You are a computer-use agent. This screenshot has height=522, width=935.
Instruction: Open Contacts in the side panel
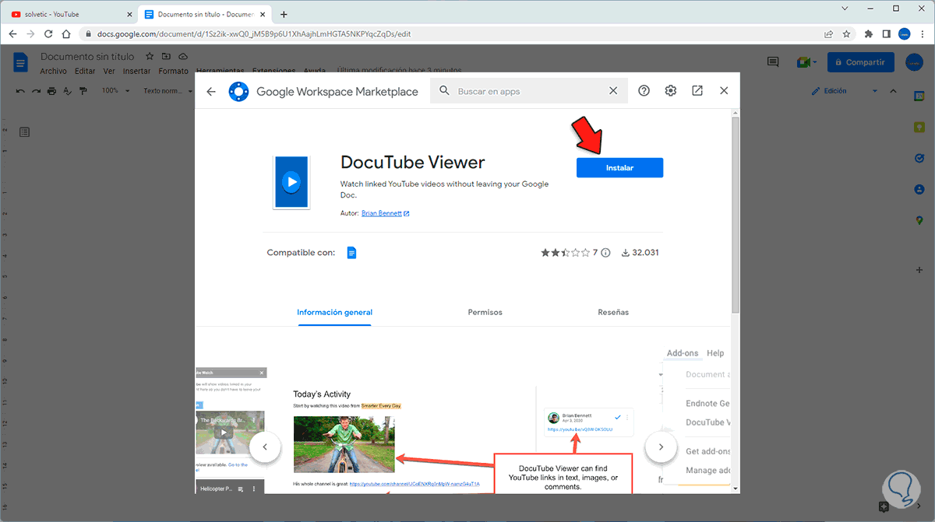click(919, 190)
